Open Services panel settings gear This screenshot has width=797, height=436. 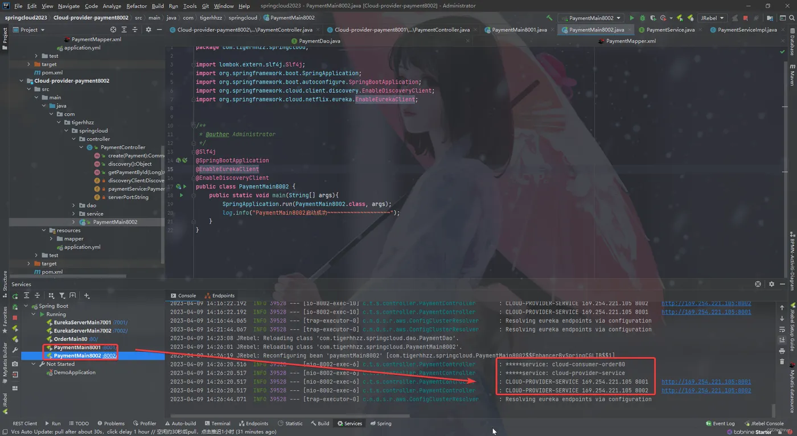[x=771, y=284]
